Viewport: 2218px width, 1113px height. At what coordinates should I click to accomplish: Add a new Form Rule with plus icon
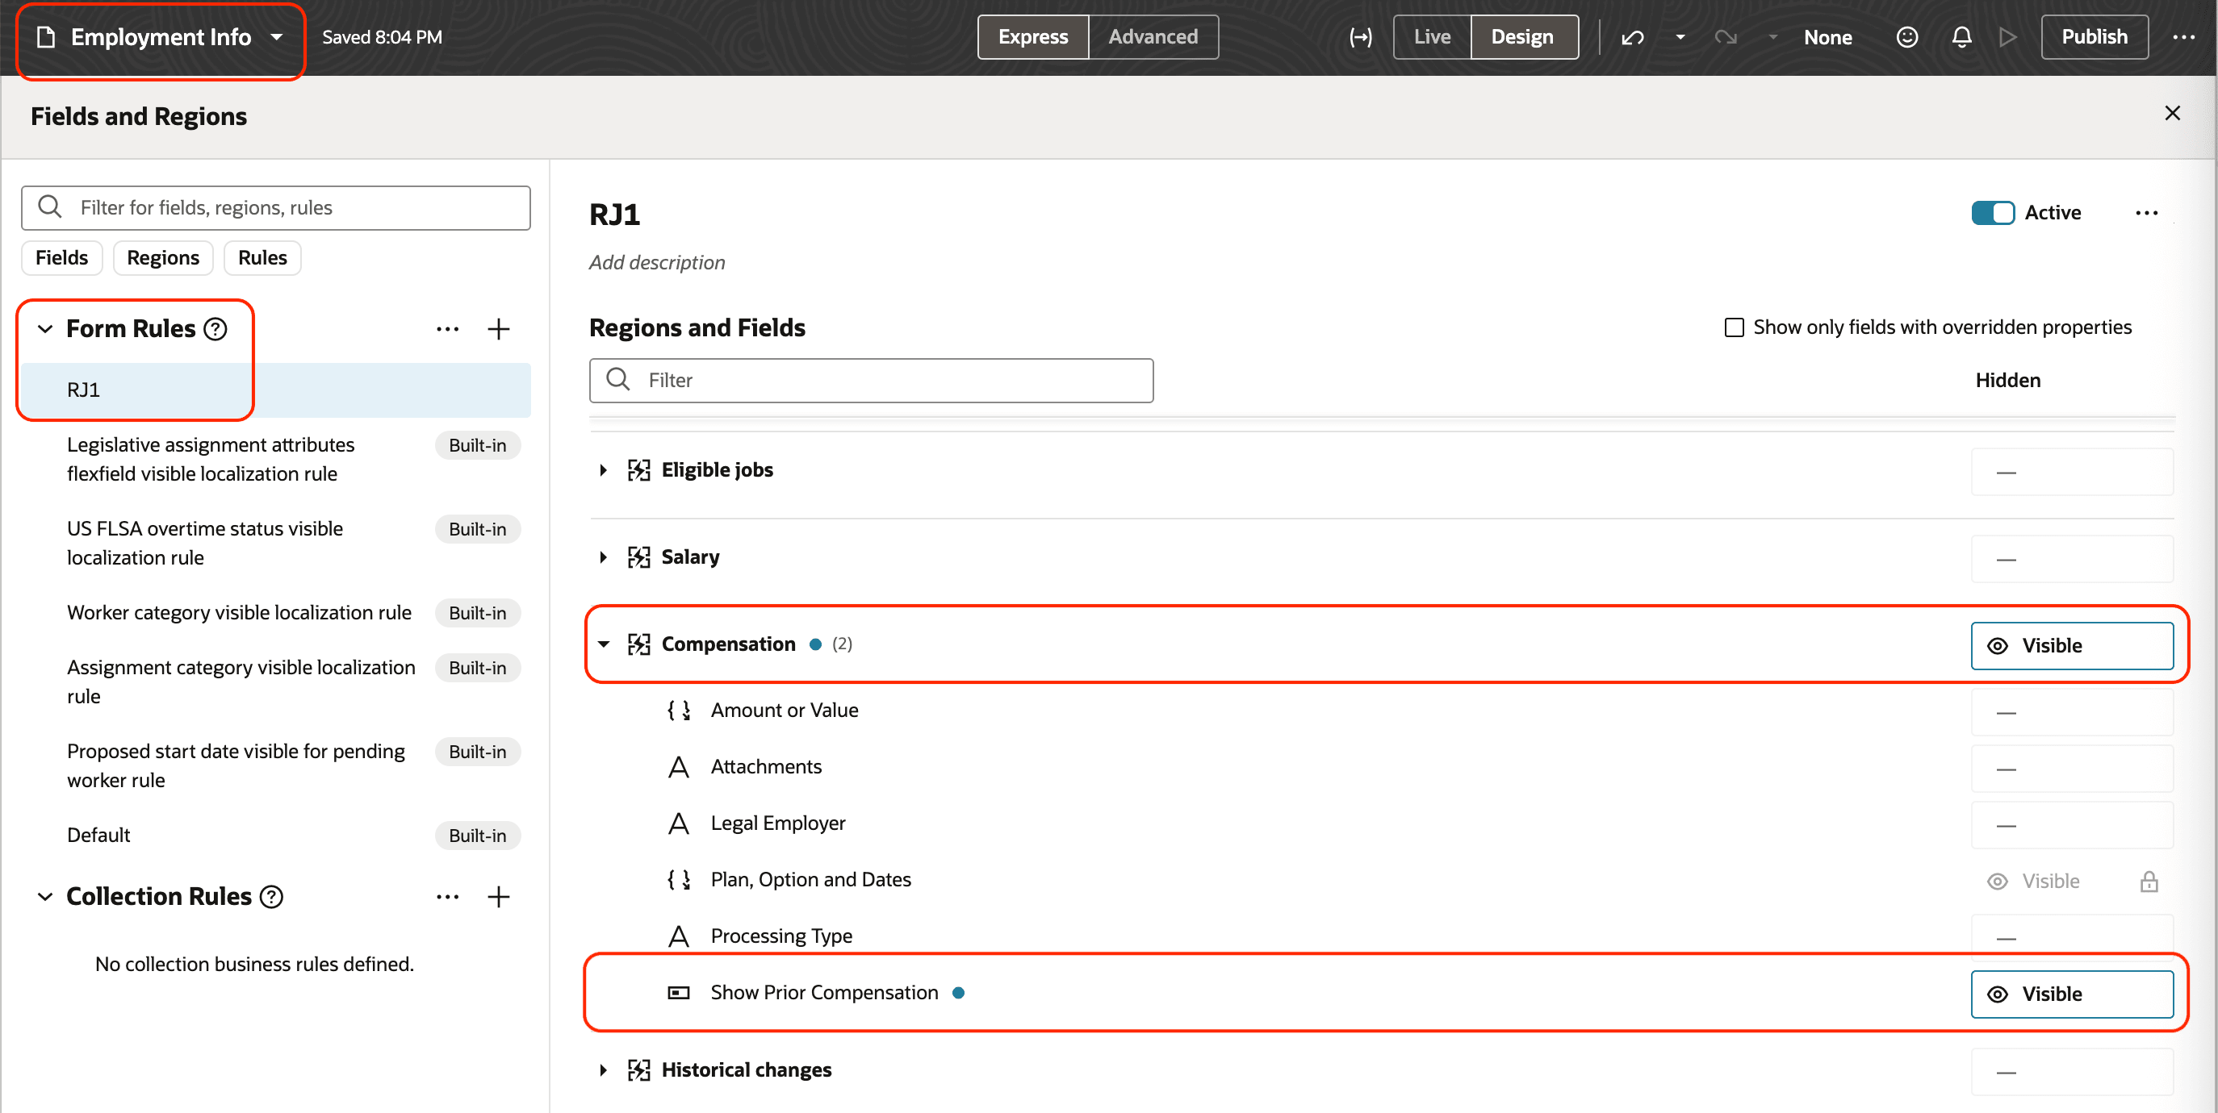click(499, 329)
